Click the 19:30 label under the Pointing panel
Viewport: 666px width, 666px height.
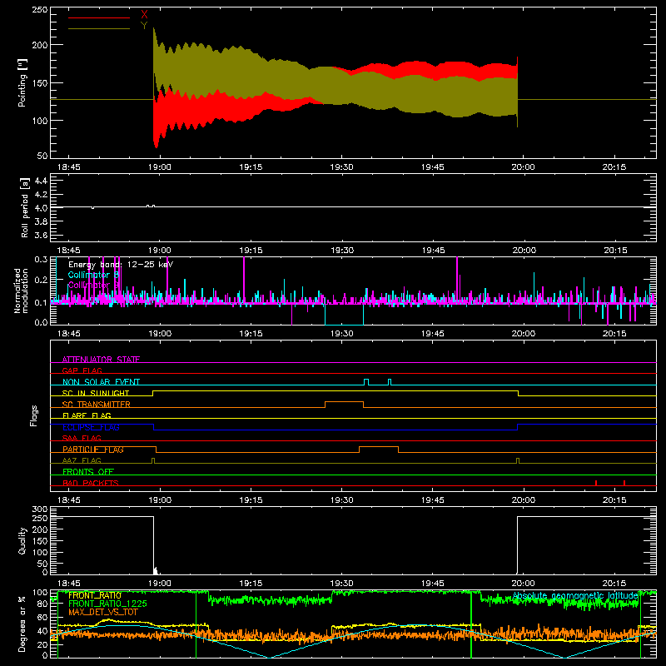coord(341,167)
